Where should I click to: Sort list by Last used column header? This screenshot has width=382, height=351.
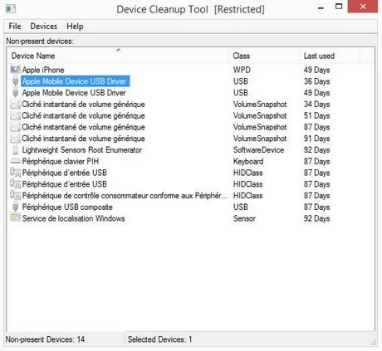coord(330,56)
